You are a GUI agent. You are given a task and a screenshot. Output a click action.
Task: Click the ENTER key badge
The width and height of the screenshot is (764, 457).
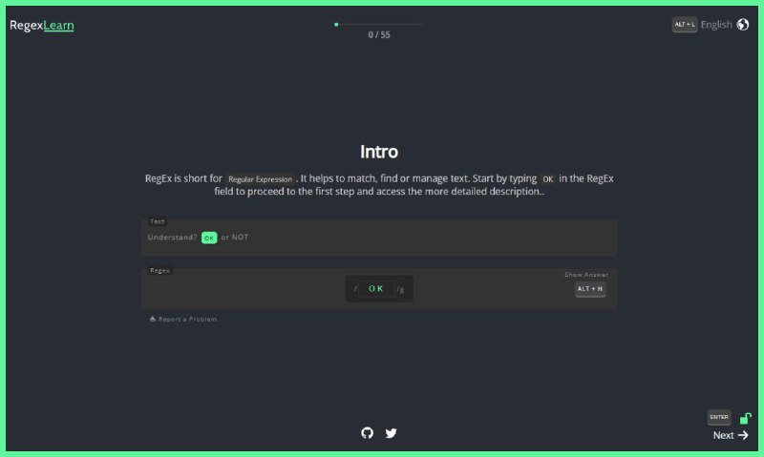(719, 417)
